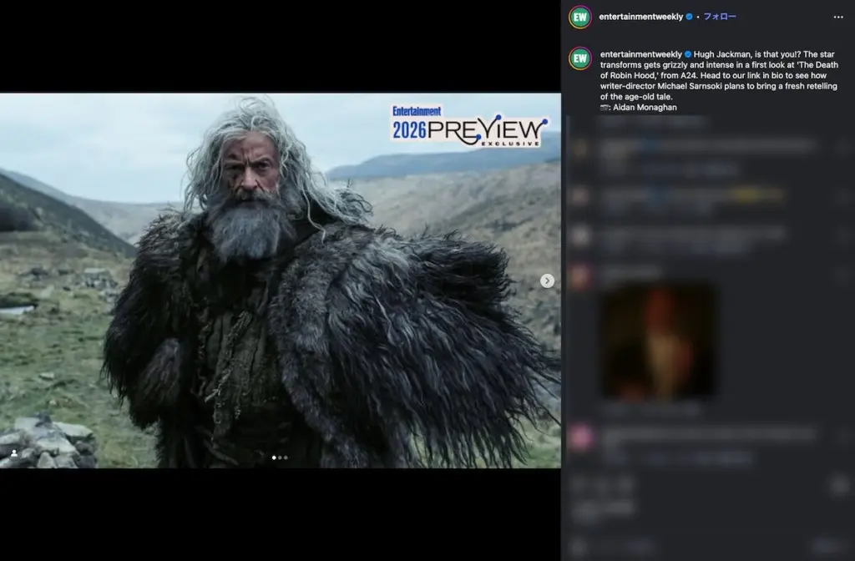Viewport: 855px width, 561px height.
Task: Open the EW profile picture in the post header
Action: [x=580, y=17]
